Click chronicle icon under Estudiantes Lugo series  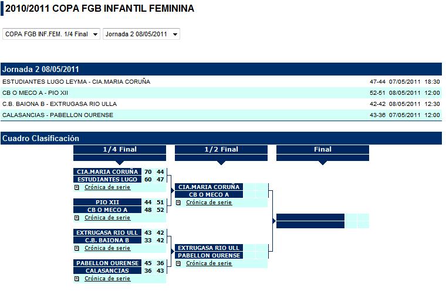coord(76,188)
